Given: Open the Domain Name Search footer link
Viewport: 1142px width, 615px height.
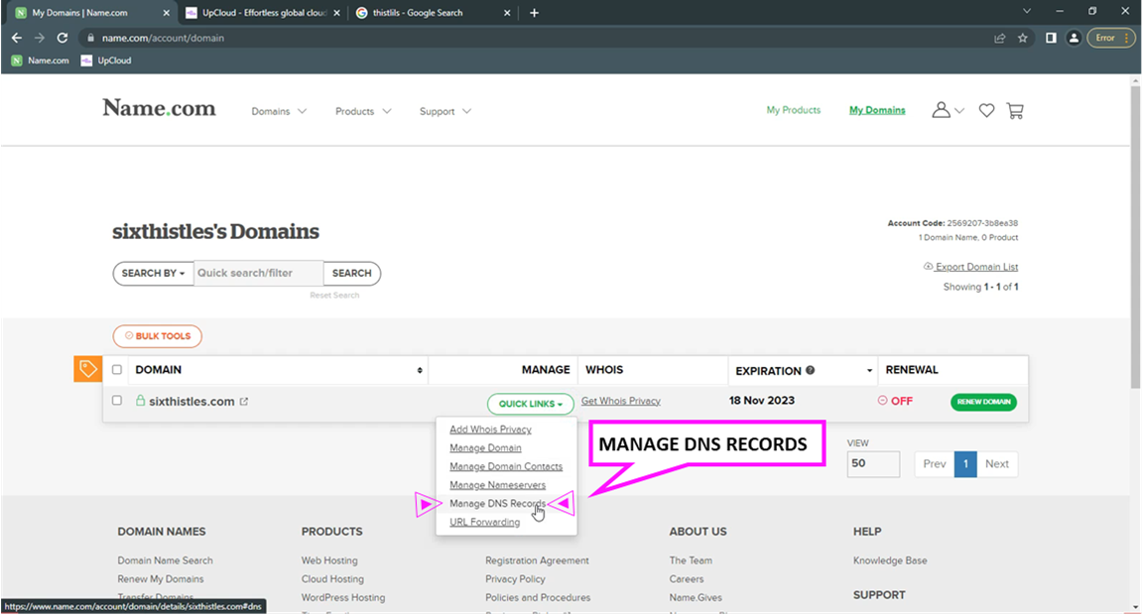Looking at the screenshot, I should click(x=166, y=560).
